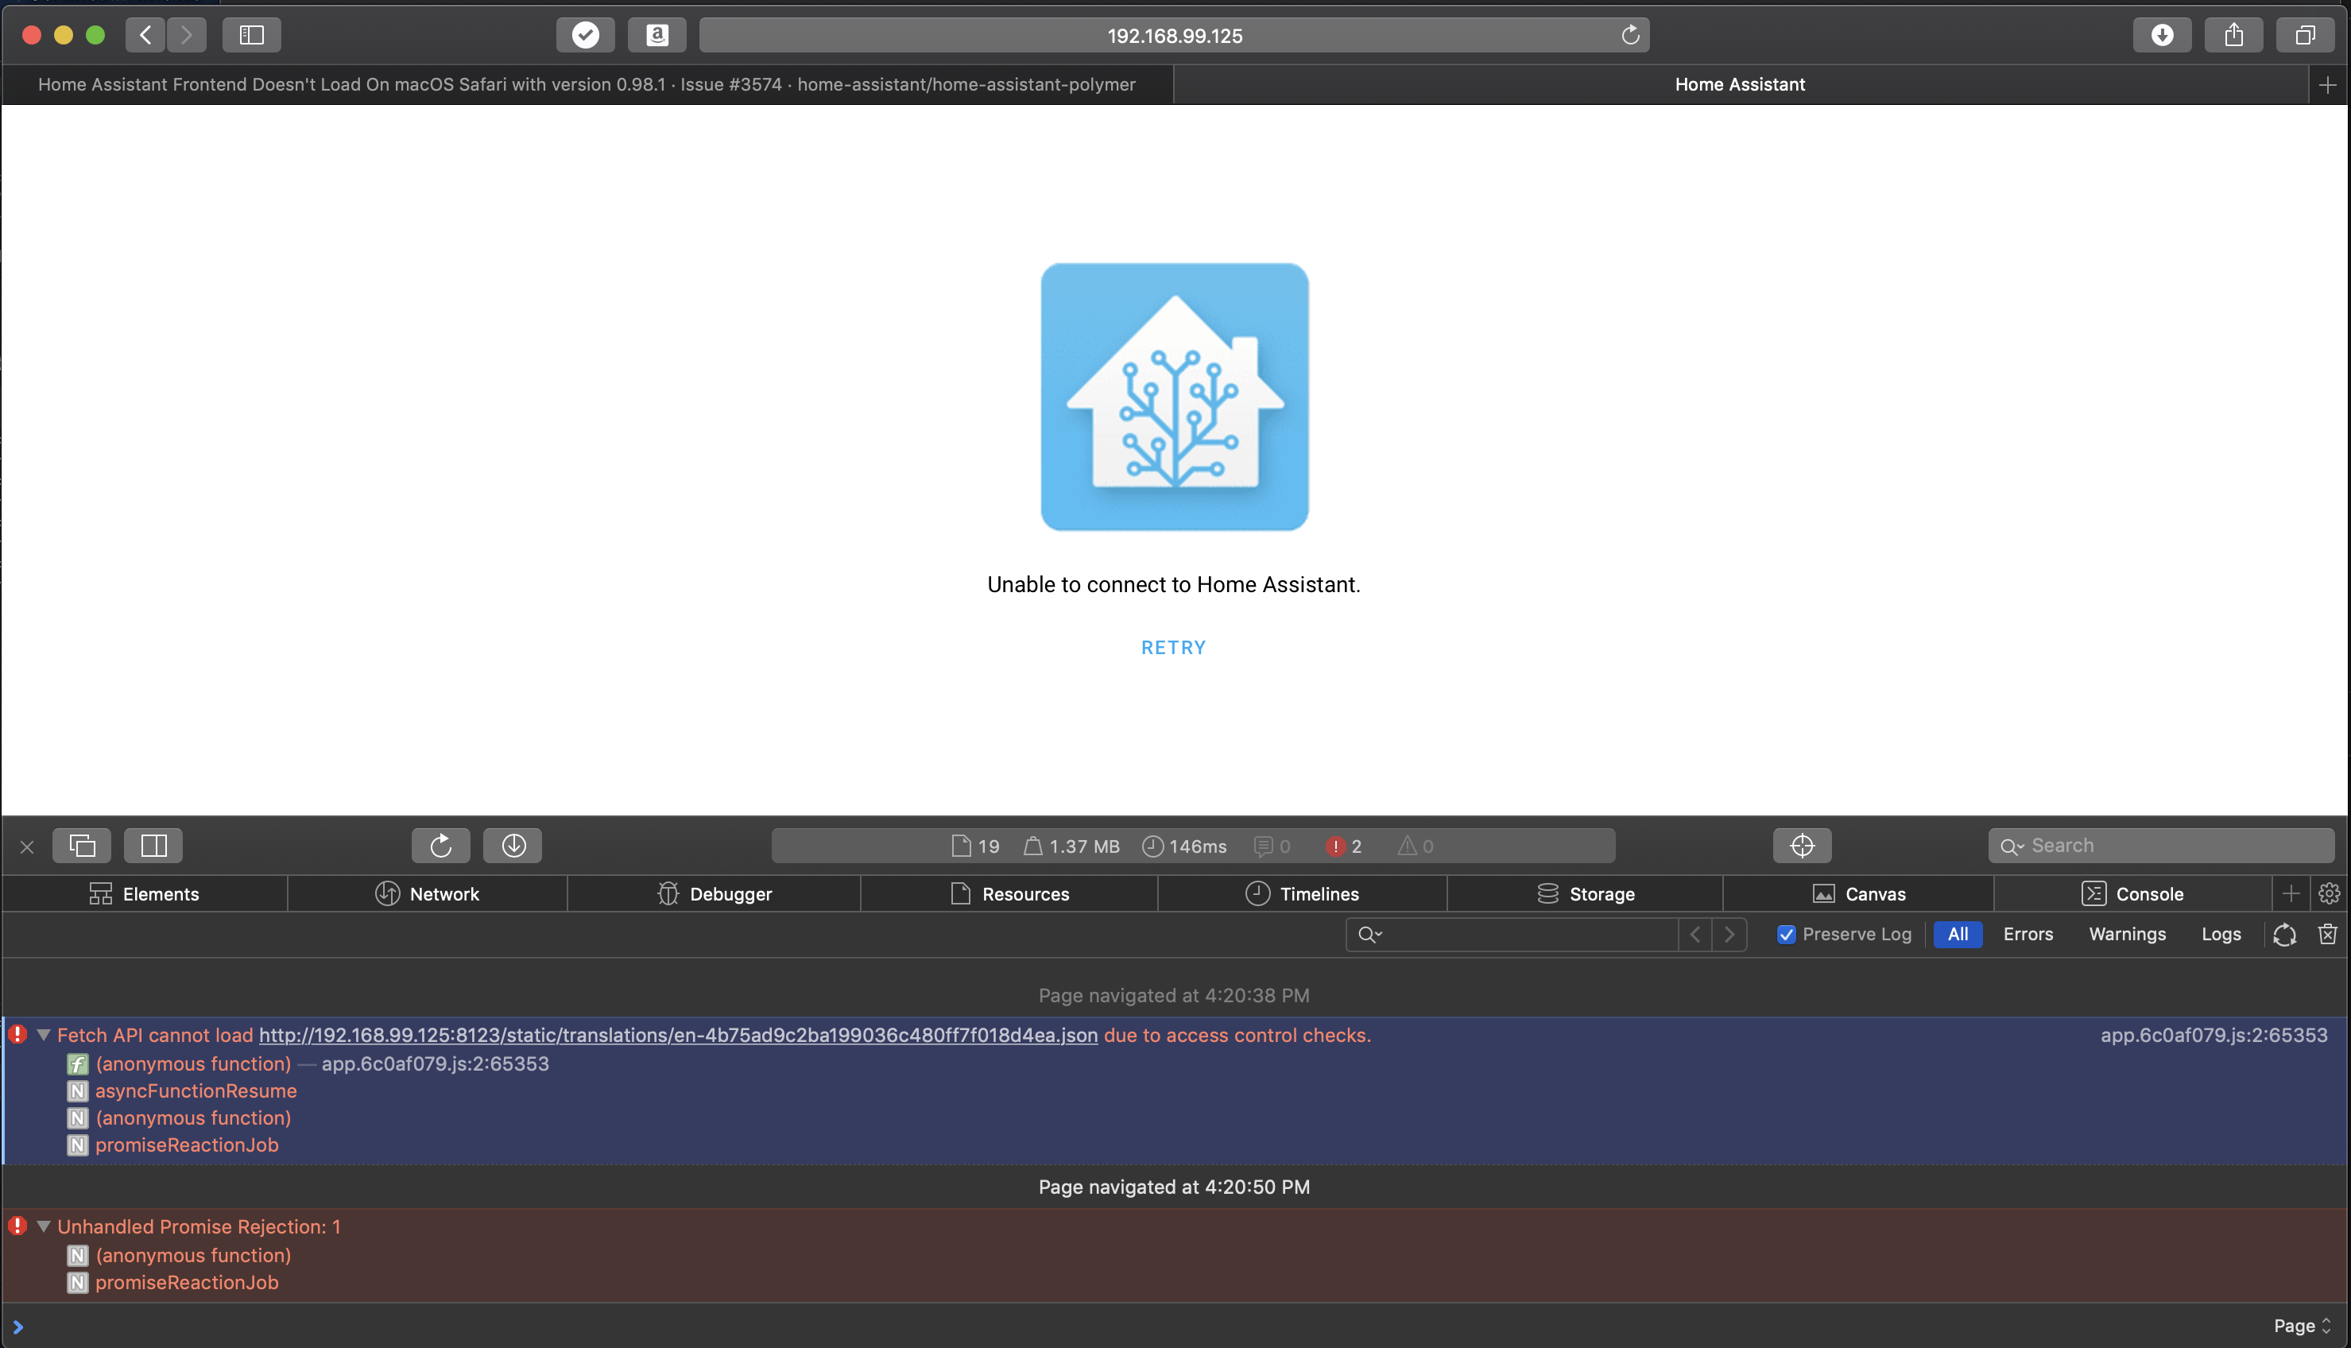Toggle Safari's sidebar icon
The height and width of the screenshot is (1348, 2351).
click(x=251, y=35)
